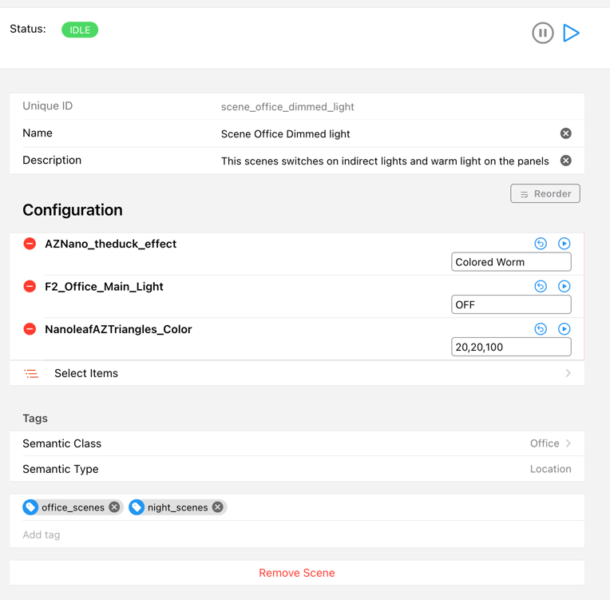Edit the Colored Worm value field

coord(511,262)
